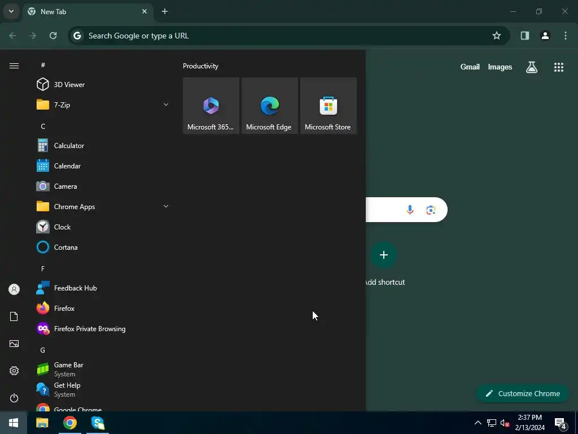Click the taskbar clock showing 2:37 PM
The width and height of the screenshot is (578, 434).
(529, 423)
